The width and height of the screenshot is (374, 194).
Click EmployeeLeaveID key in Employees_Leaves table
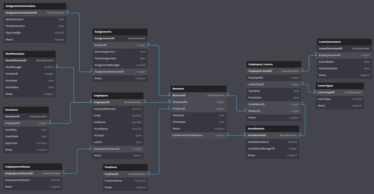click(x=274, y=71)
